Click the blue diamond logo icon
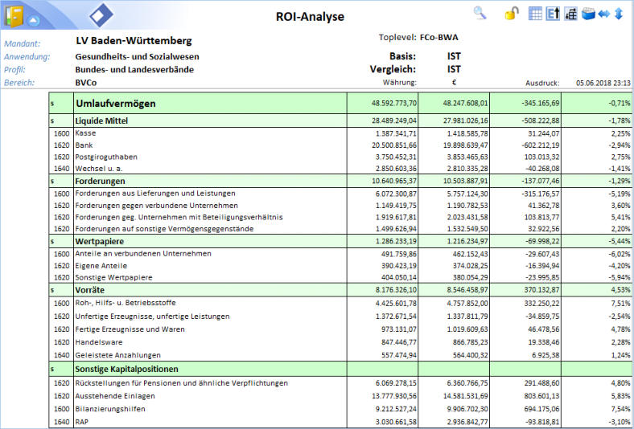 click(x=101, y=14)
